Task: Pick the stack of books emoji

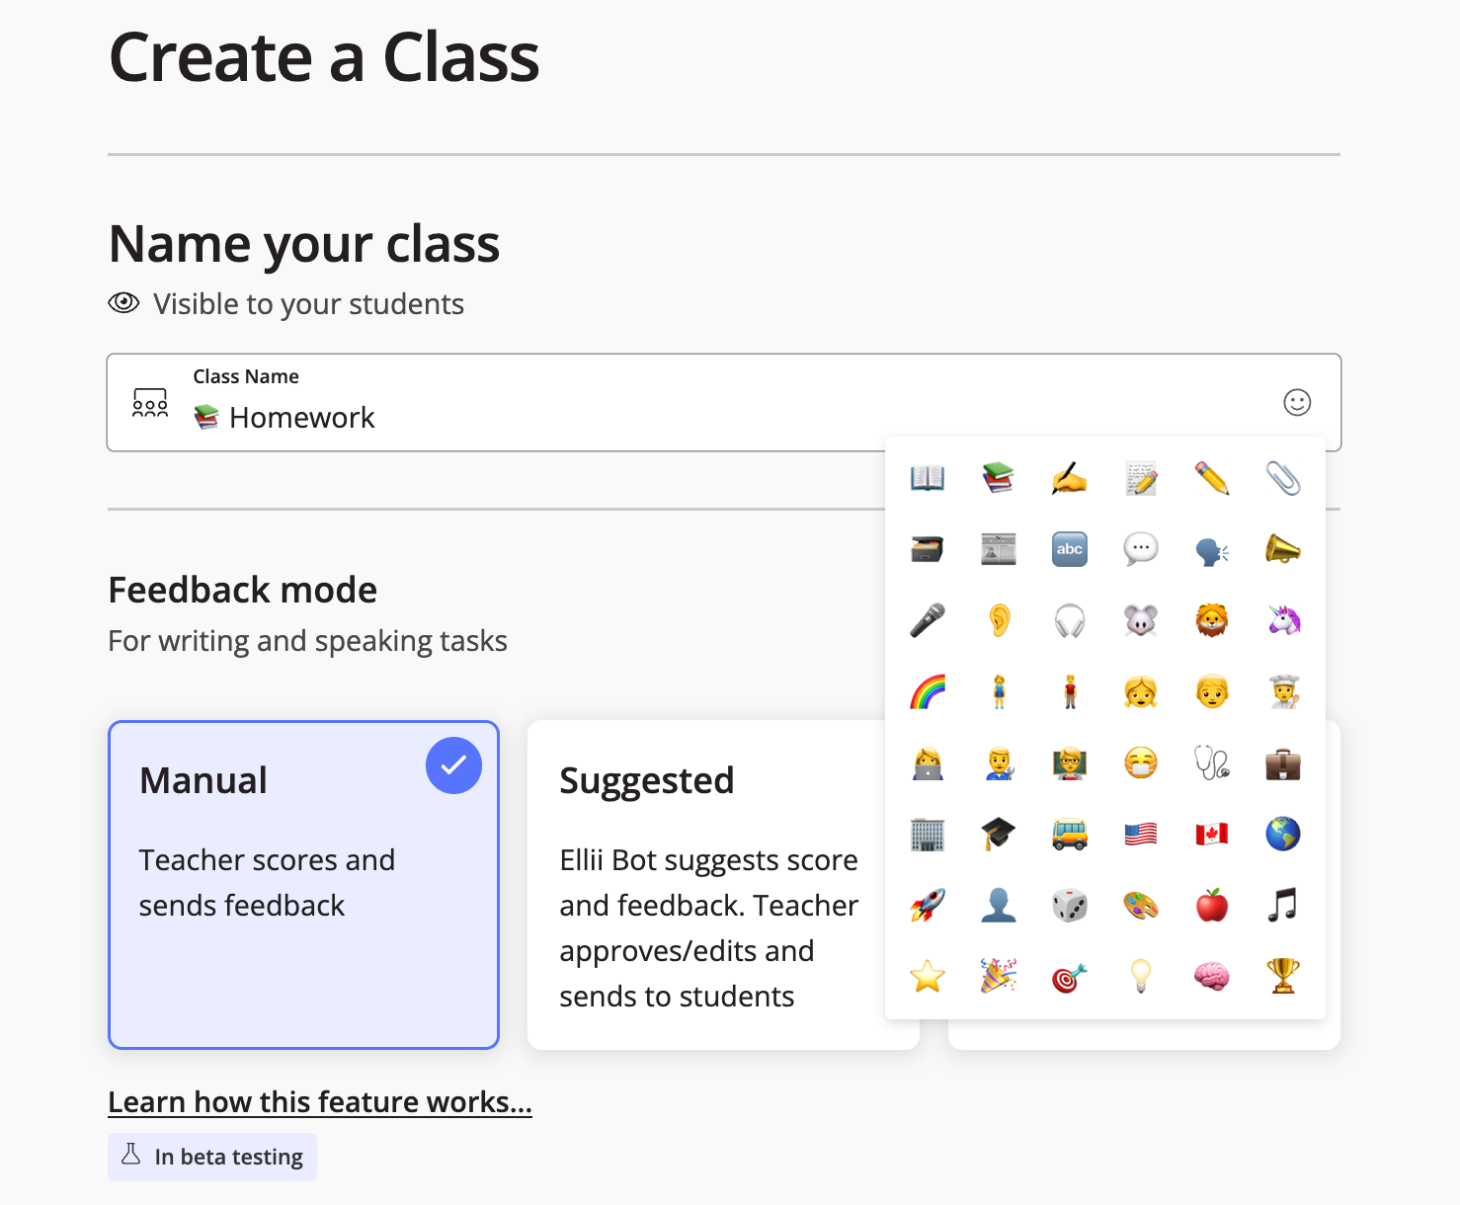Action: pos(998,478)
